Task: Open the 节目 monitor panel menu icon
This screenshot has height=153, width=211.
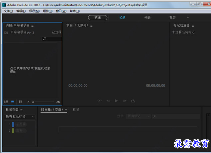Action: click(91, 25)
